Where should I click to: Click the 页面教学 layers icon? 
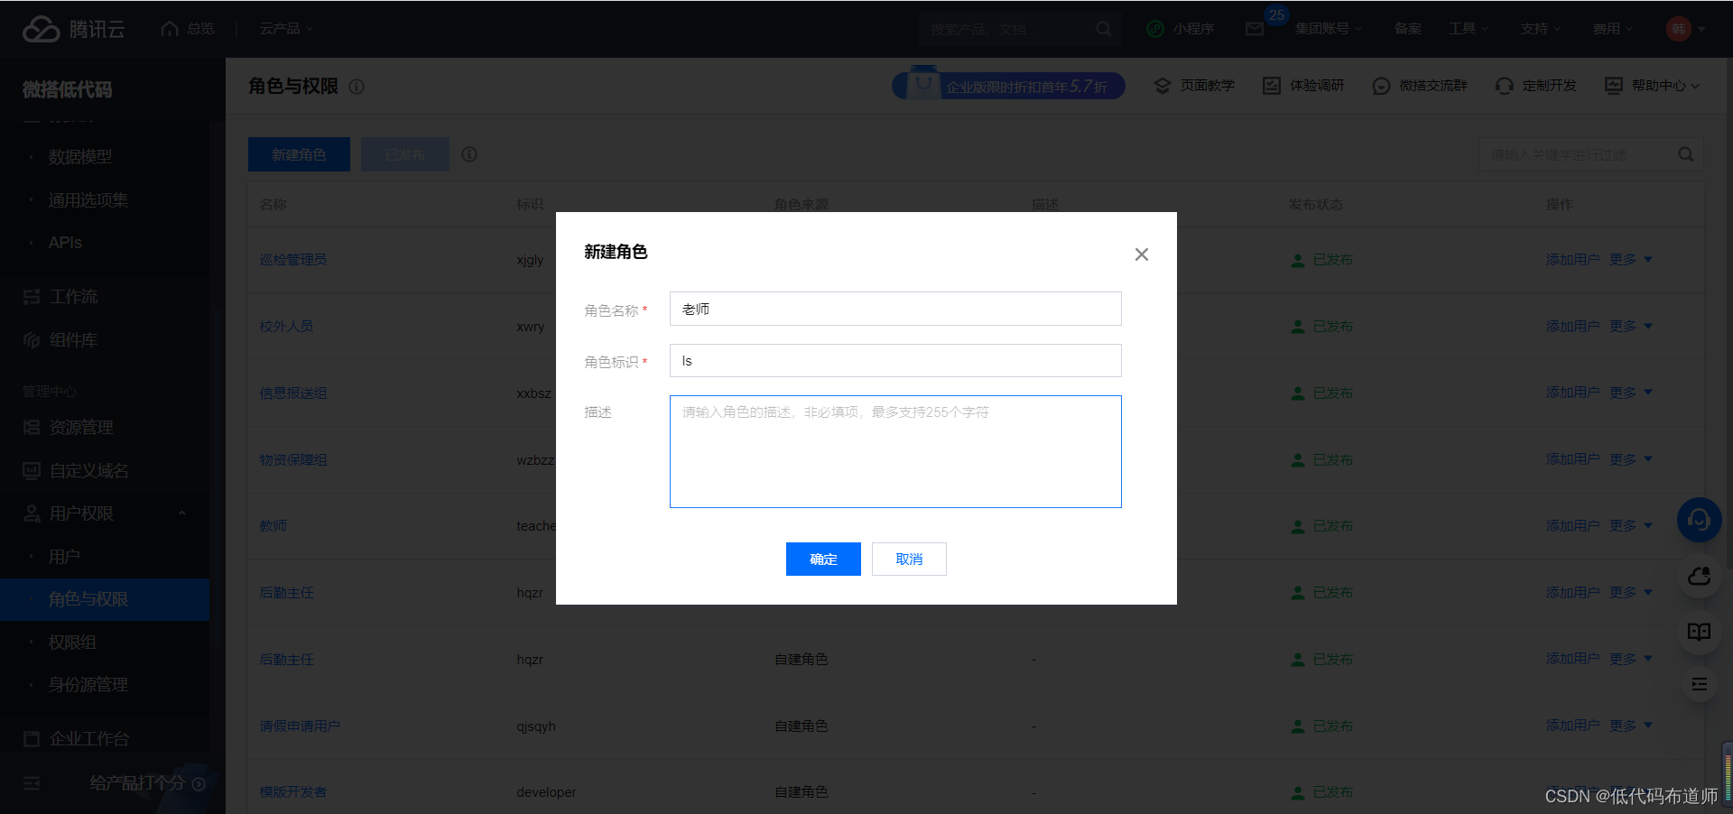[1163, 86]
